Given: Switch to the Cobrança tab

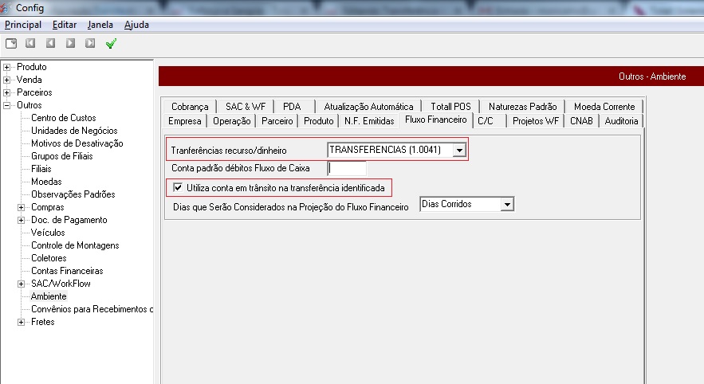Looking at the screenshot, I should pyautogui.click(x=190, y=106).
